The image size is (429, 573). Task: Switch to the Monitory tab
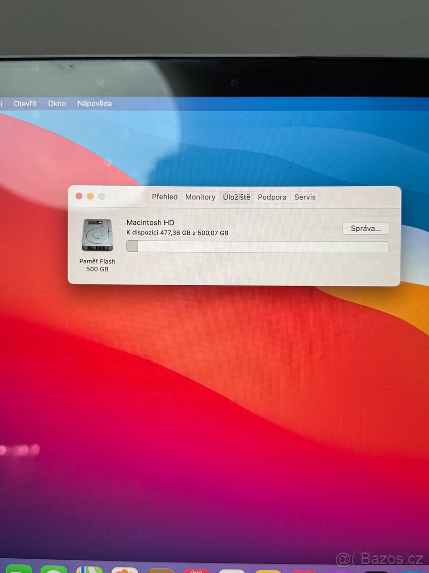click(x=200, y=197)
